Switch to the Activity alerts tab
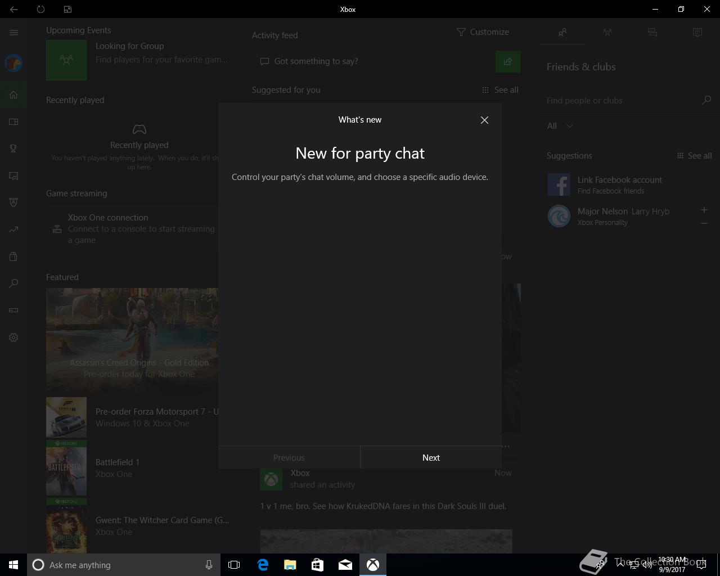This screenshot has height=576, width=720. 697,33
